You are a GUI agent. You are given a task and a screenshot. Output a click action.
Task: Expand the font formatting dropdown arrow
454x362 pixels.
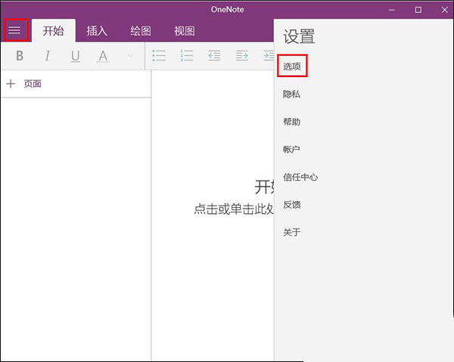(130, 55)
